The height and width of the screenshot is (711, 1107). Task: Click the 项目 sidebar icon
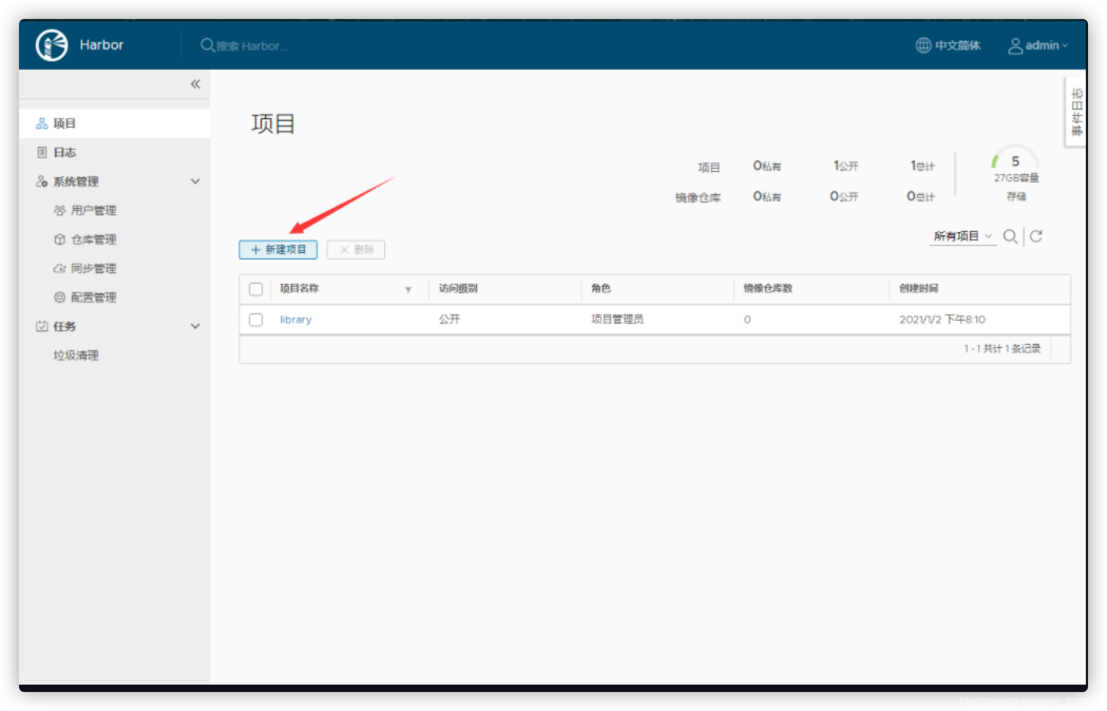[42, 123]
